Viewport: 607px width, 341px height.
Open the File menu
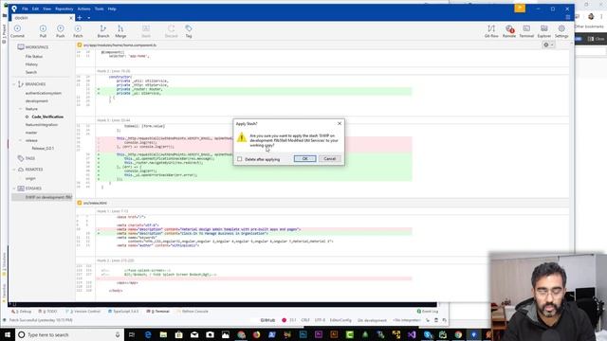25,9
